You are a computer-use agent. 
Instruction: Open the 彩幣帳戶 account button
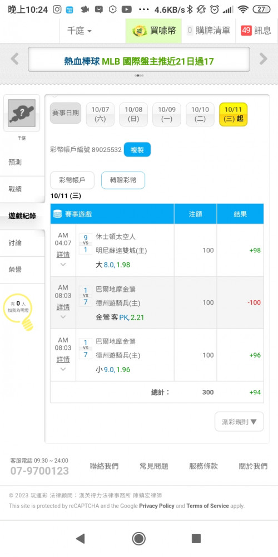point(72,180)
